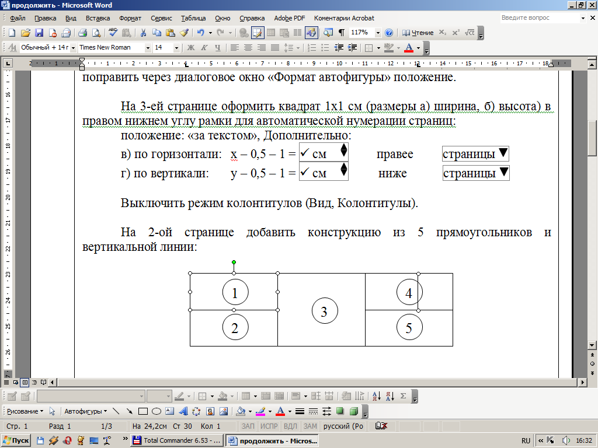Expand the font color dropdown arrow
Viewport: 598px width, 448px height.
coord(418,48)
